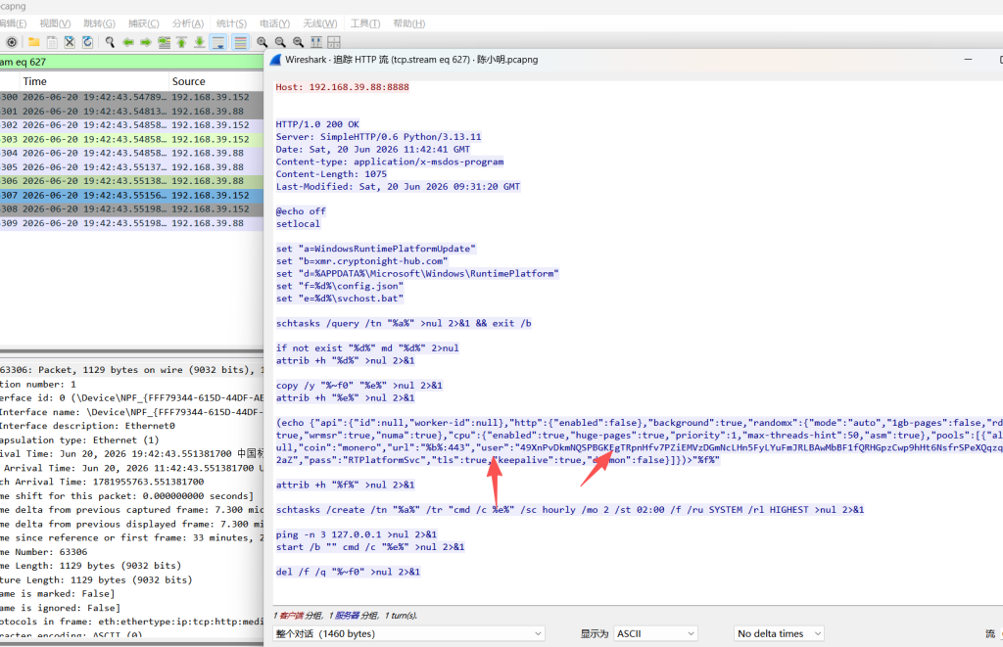Viewport: 1003px width, 647px height.
Task: Zoom in main window text
Action: pos(263,42)
